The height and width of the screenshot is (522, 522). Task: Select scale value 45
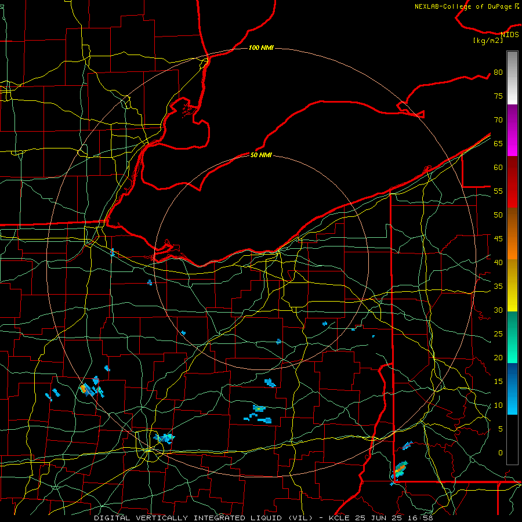tap(498, 239)
